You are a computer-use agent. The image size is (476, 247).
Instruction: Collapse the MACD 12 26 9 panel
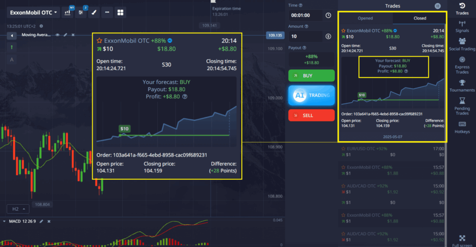[x=4, y=221]
